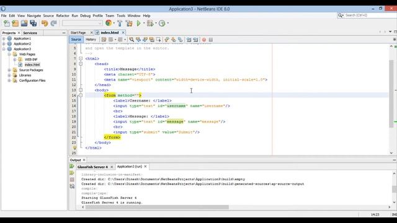Click the editor vertical scrollbar thumb
397x223 pixels.
[x=391, y=94]
